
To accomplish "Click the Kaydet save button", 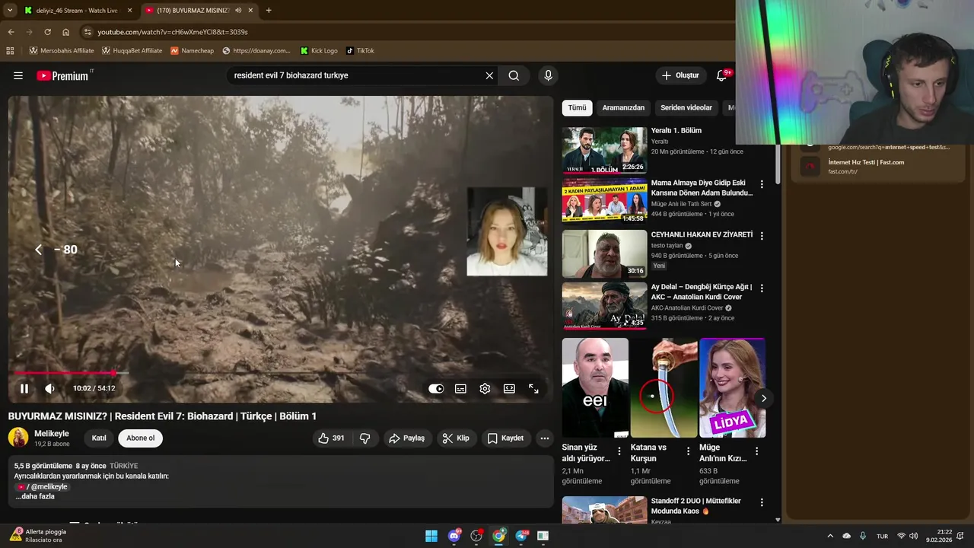I will coord(505,438).
